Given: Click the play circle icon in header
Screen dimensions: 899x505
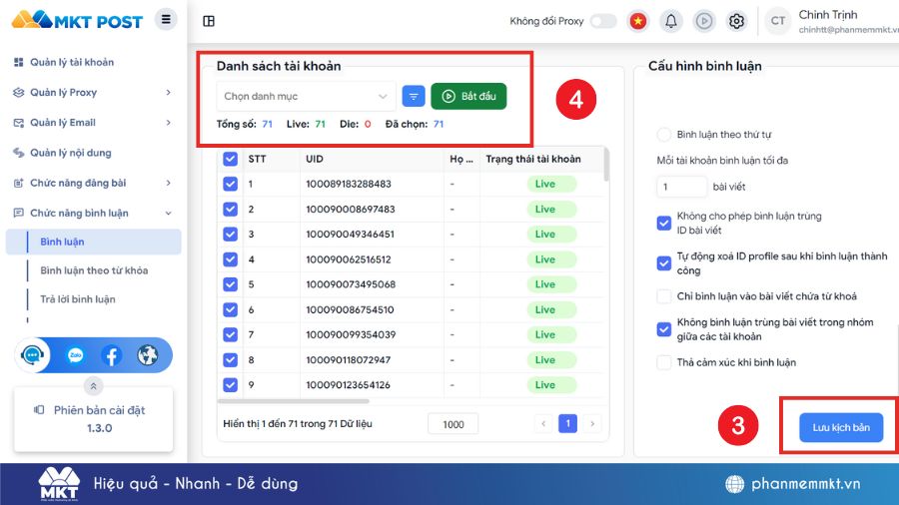Looking at the screenshot, I should click(x=703, y=21).
